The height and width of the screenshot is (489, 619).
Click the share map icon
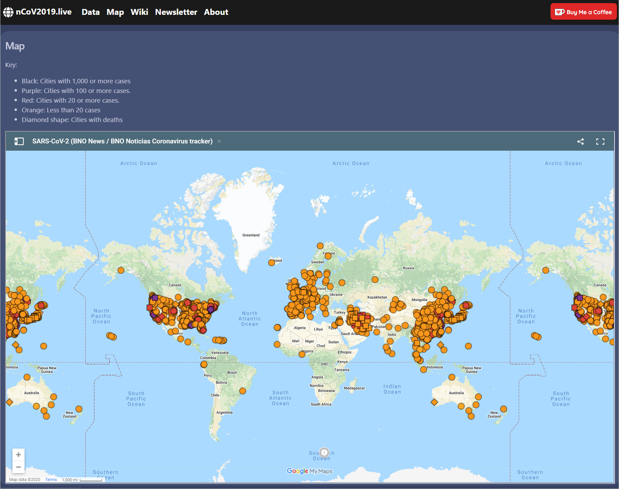point(580,141)
